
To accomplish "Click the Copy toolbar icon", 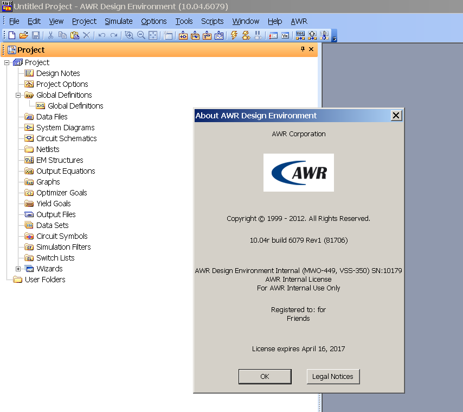I will (62, 35).
